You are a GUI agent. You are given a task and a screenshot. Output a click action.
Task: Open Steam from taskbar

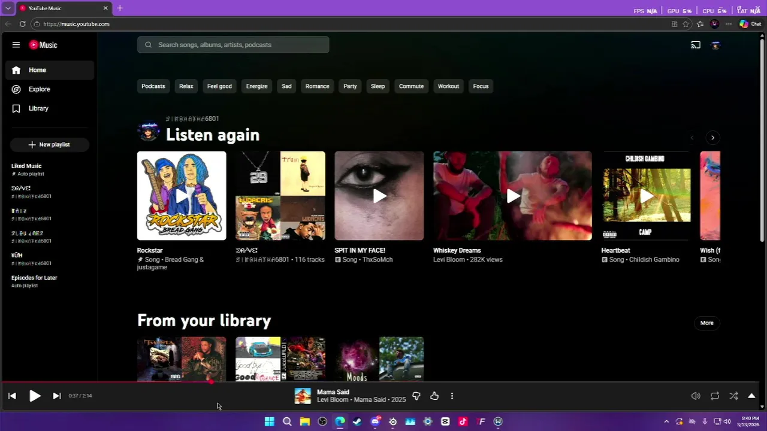pyautogui.click(x=357, y=421)
